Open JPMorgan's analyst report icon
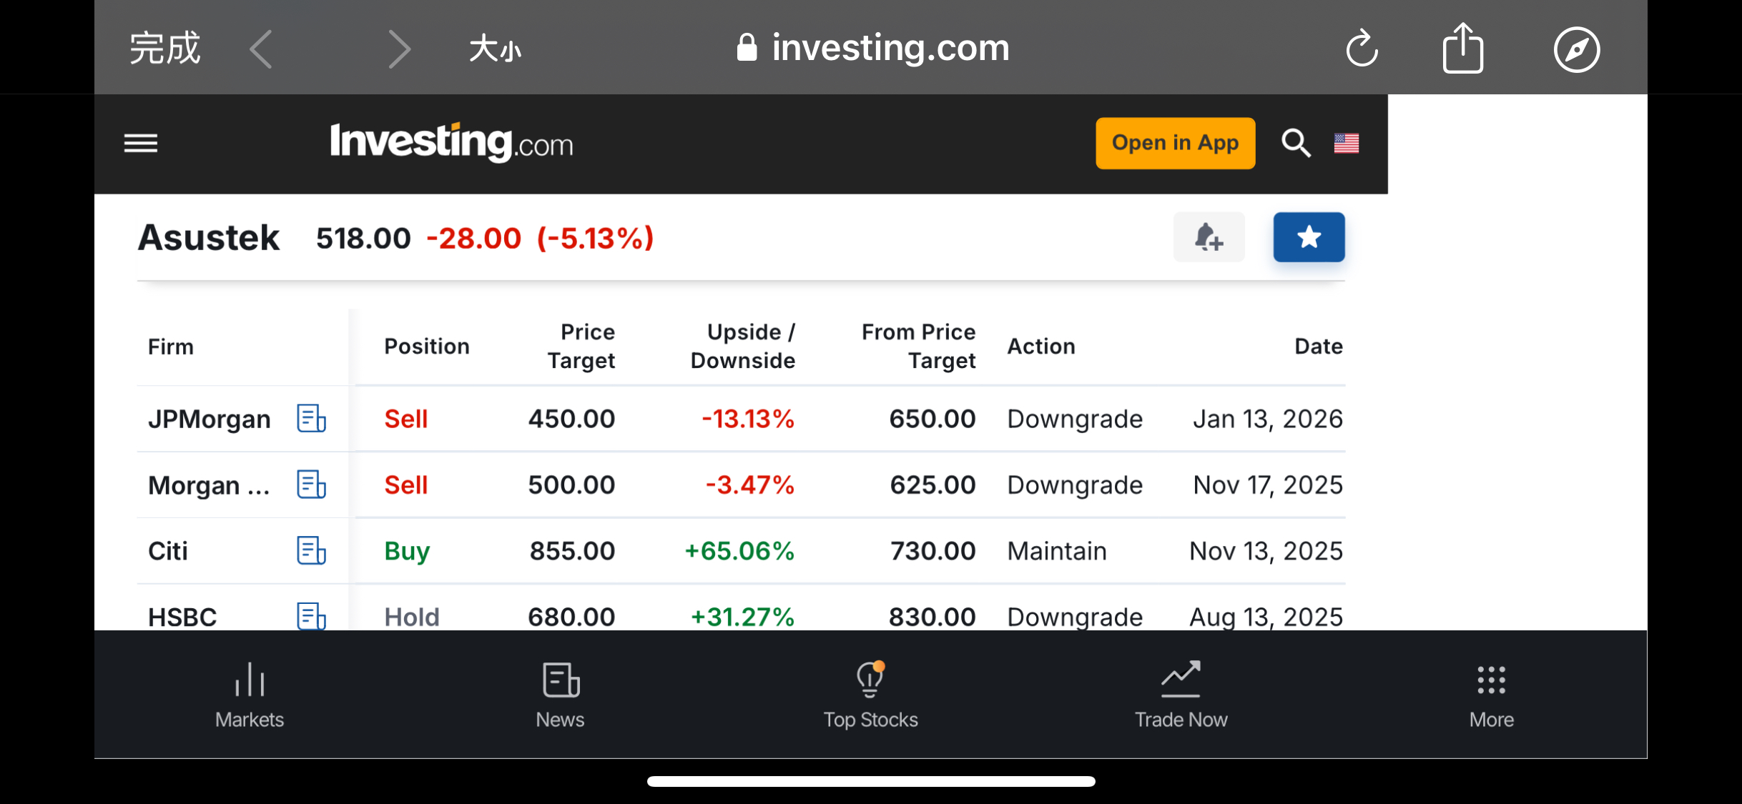 [311, 419]
